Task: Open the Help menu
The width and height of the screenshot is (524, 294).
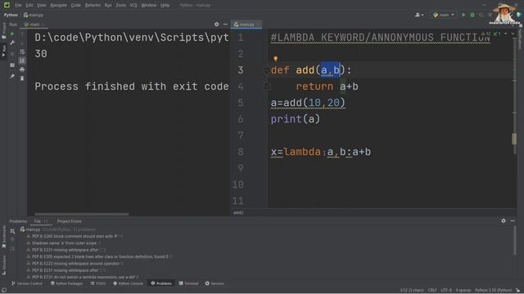Action: tap(165, 6)
